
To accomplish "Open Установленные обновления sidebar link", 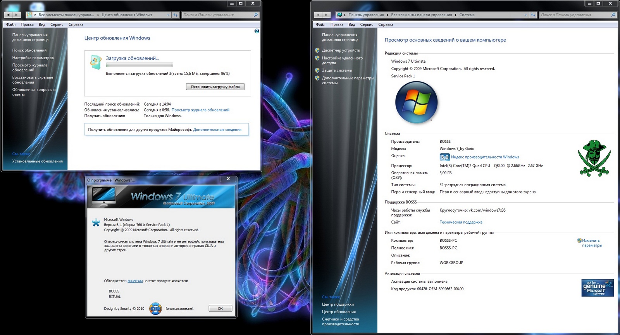I will 37,161.
